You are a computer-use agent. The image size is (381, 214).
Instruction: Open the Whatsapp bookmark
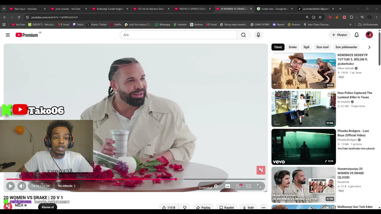coord(163,25)
